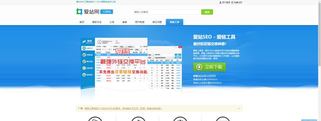
Task: Click the green 搜索 button
Action: pos(207,12)
